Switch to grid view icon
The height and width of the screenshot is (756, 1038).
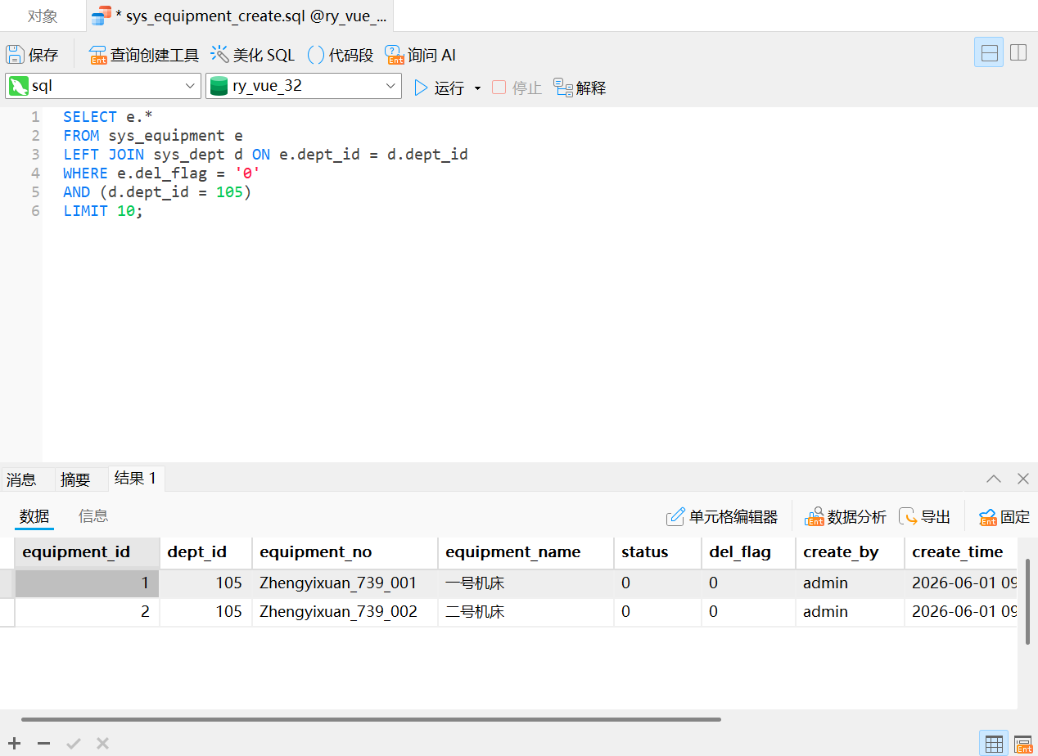994,743
